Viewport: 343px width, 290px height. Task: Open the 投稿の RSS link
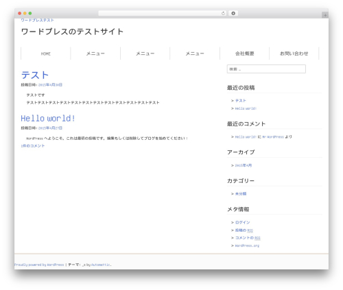pyautogui.click(x=244, y=230)
